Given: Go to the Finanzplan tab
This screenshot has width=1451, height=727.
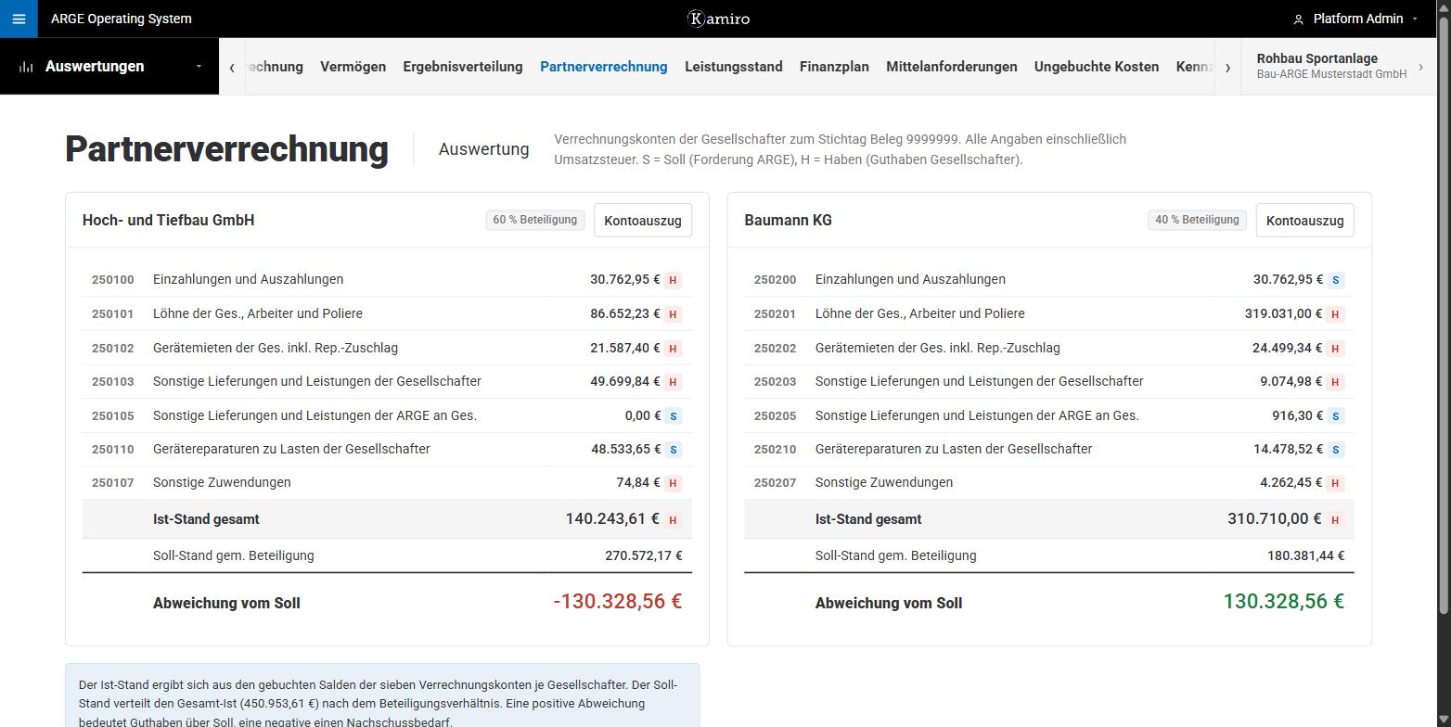Looking at the screenshot, I should coord(834,67).
